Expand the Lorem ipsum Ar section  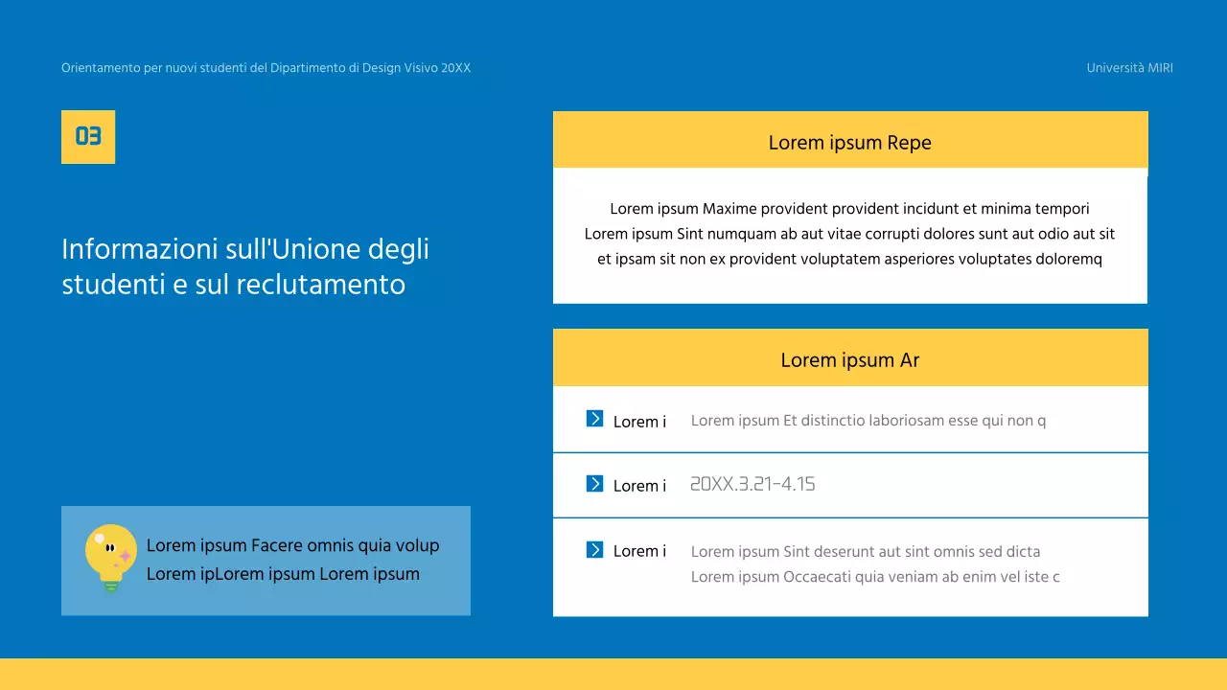(x=849, y=359)
